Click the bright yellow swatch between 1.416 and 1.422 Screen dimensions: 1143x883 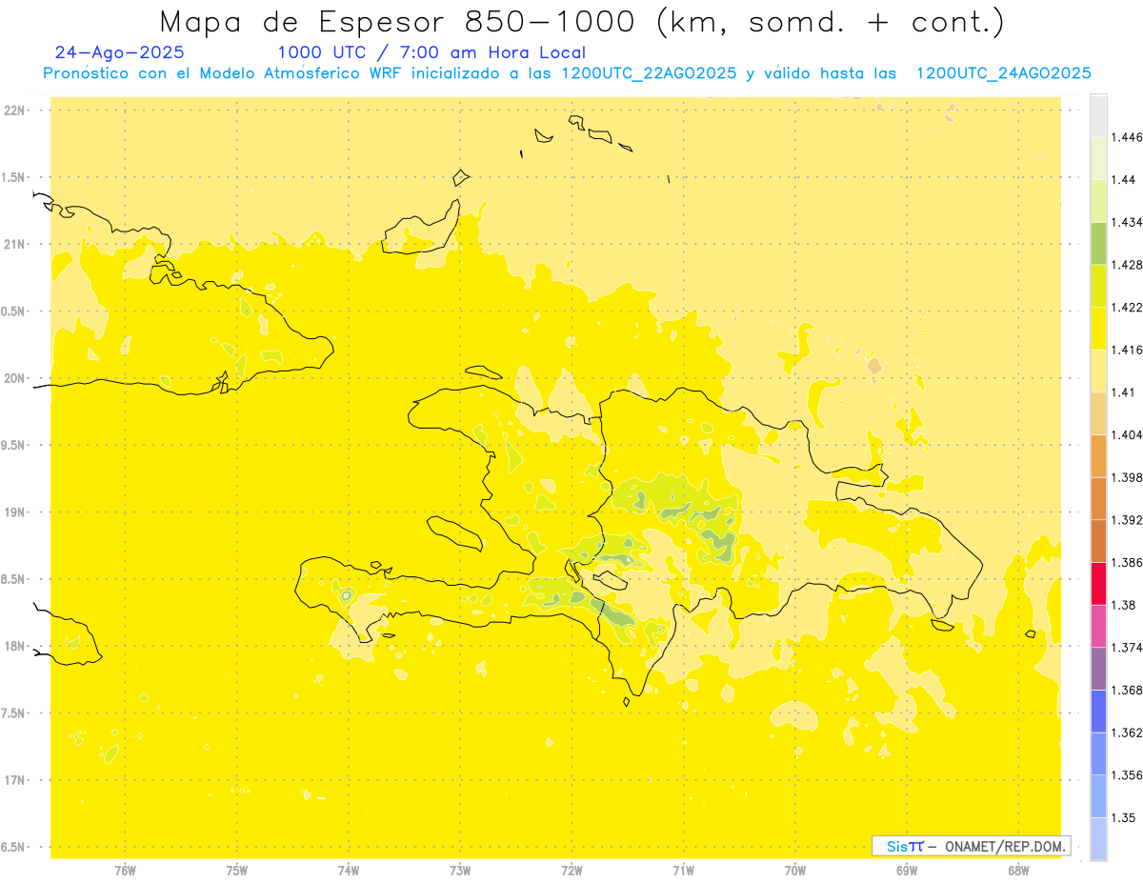coord(1098,328)
